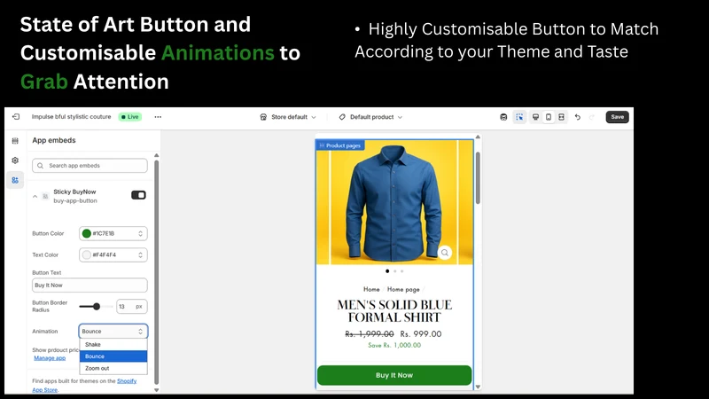
Task: Open the Shopify App Store link
Action: click(x=127, y=381)
